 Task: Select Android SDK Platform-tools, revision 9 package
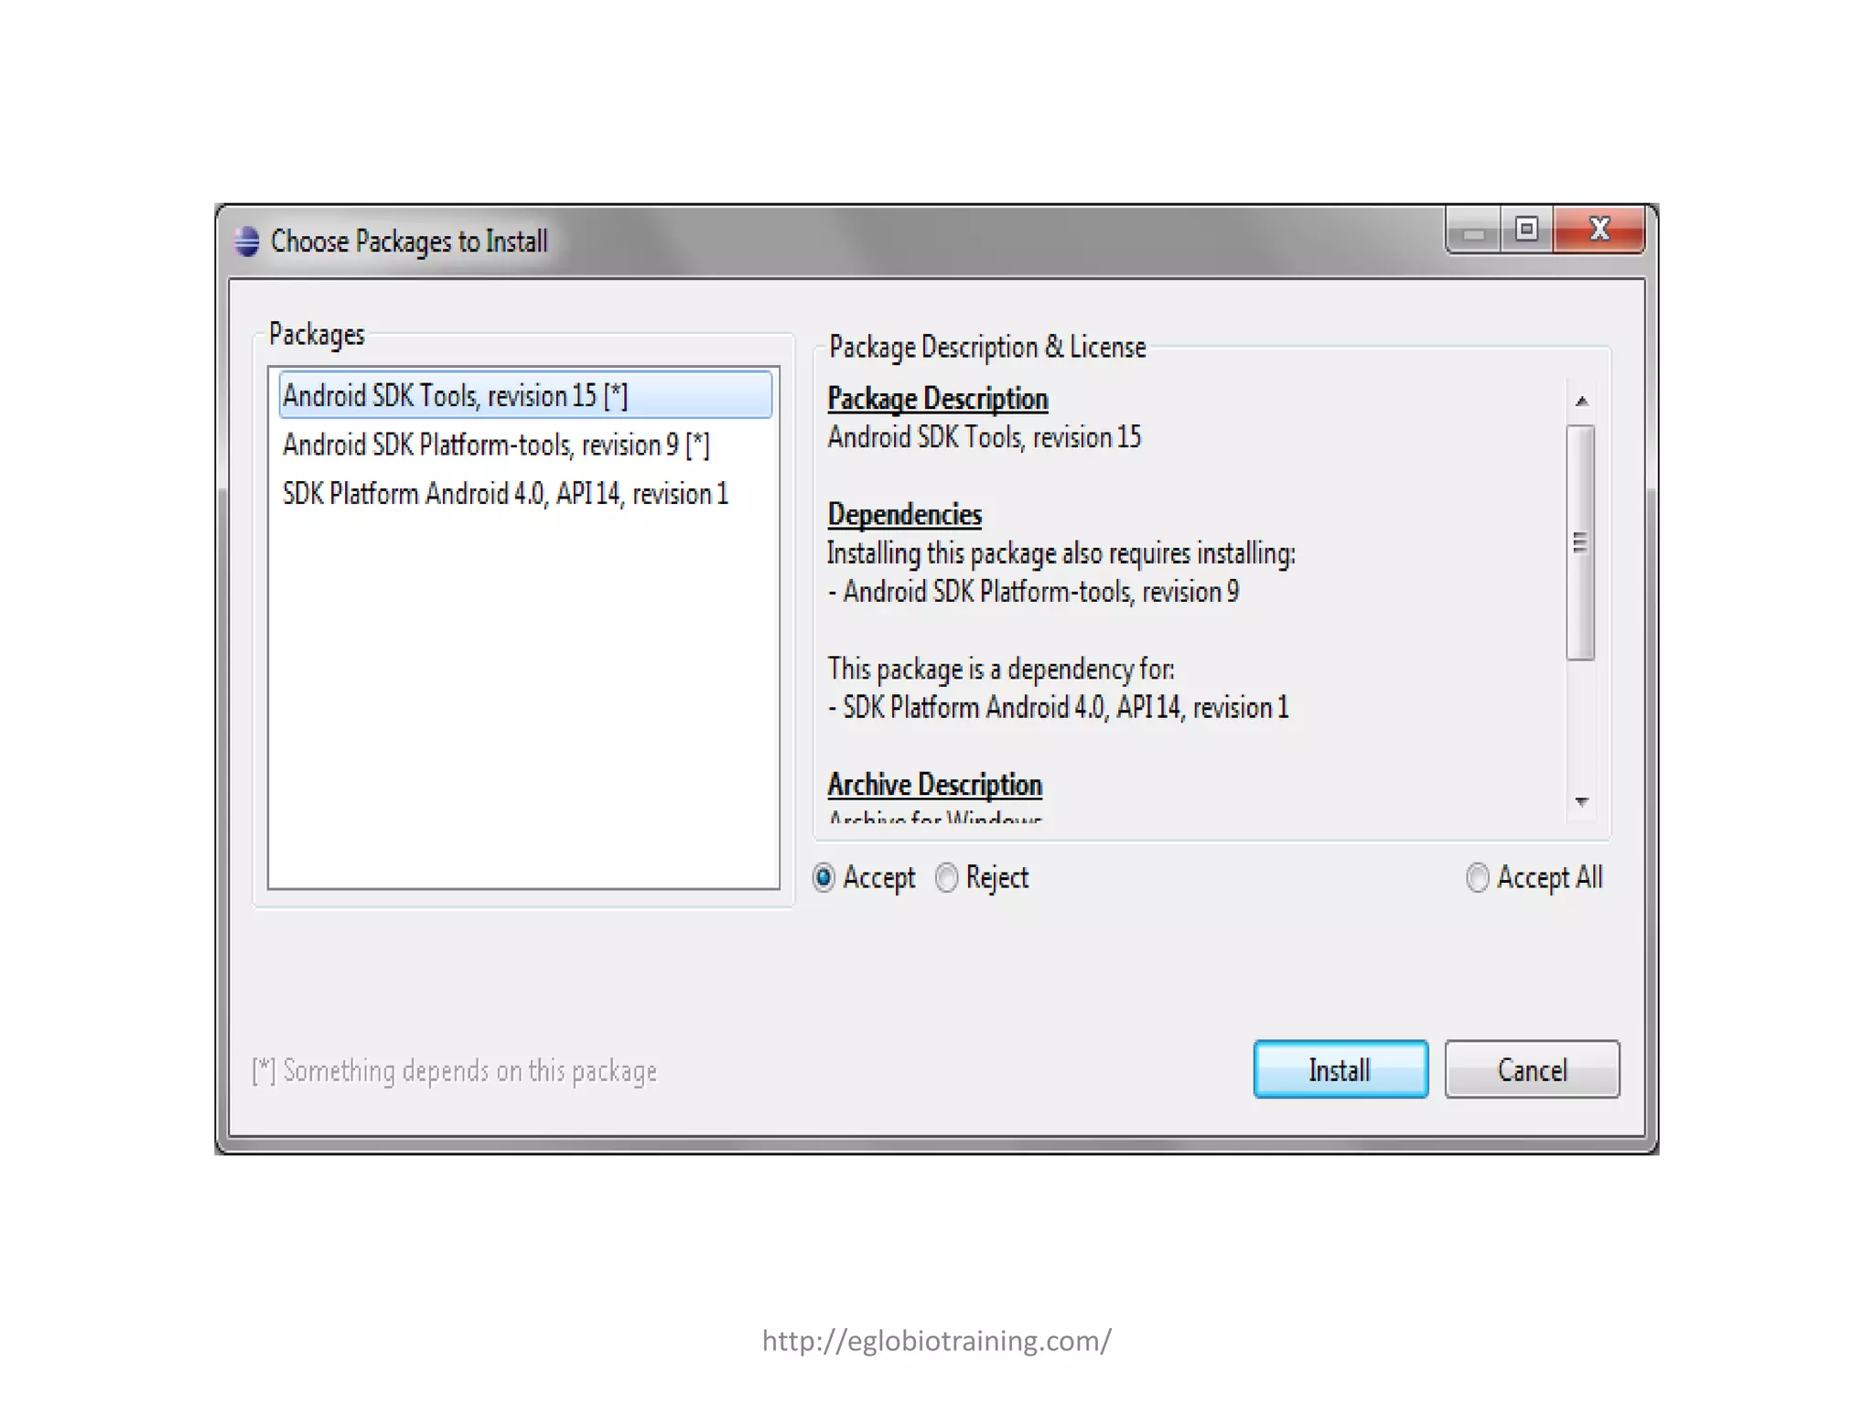click(525, 445)
